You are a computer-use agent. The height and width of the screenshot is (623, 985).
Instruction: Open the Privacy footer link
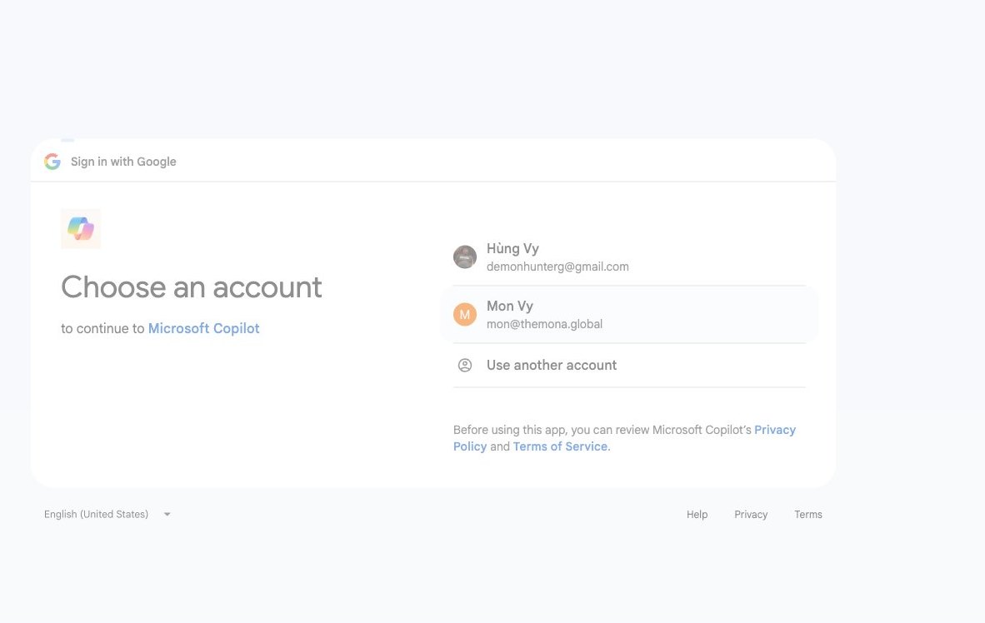point(751,515)
